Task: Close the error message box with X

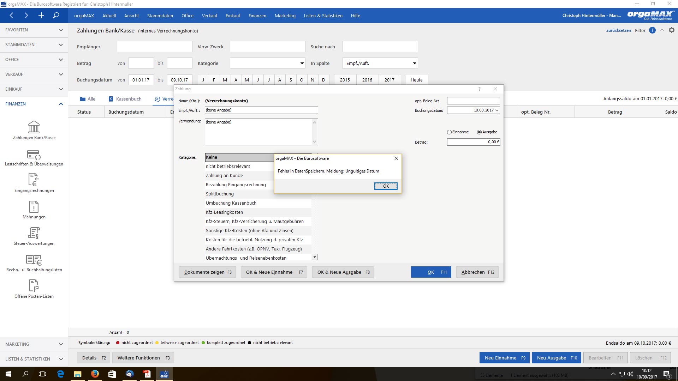Action: (396, 158)
